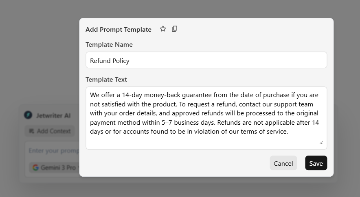Star the prompt template as favorite
Image resolution: width=360 pixels, height=197 pixels.
coord(163,29)
